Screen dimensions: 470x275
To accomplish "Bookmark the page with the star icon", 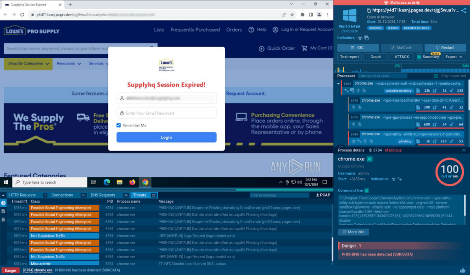I will [293, 15].
